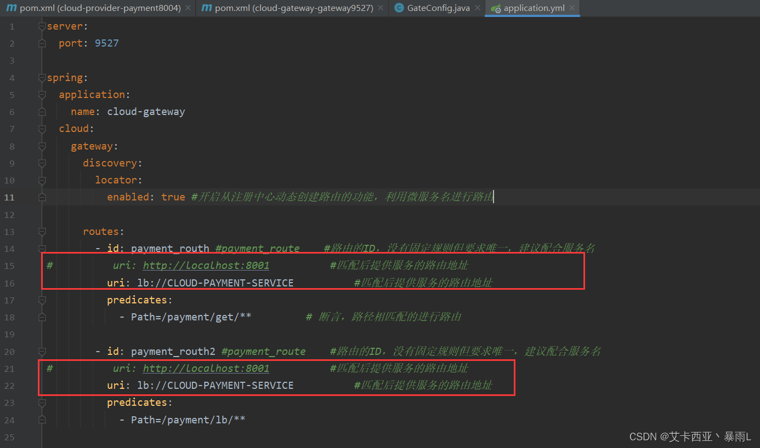Click the #payment_route comment on line 14

coord(258,249)
